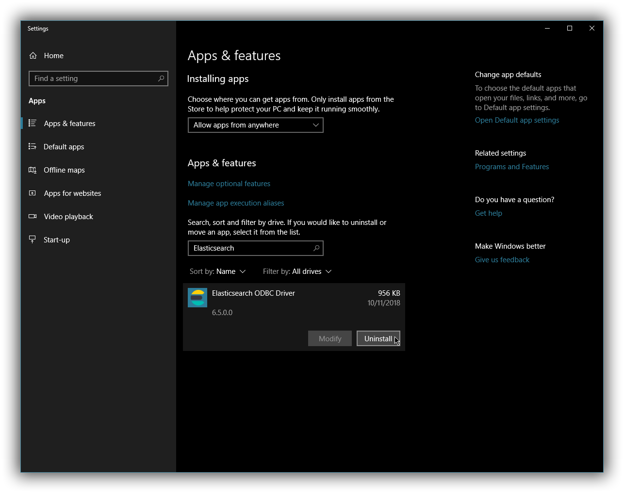Viewport: 624px width, 493px height.
Task: Click the Apps & features list icon
Action: (x=33, y=123)
